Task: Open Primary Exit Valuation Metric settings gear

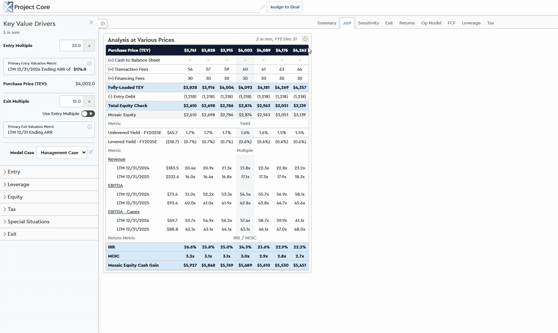Action: click(x=89, y=127)
